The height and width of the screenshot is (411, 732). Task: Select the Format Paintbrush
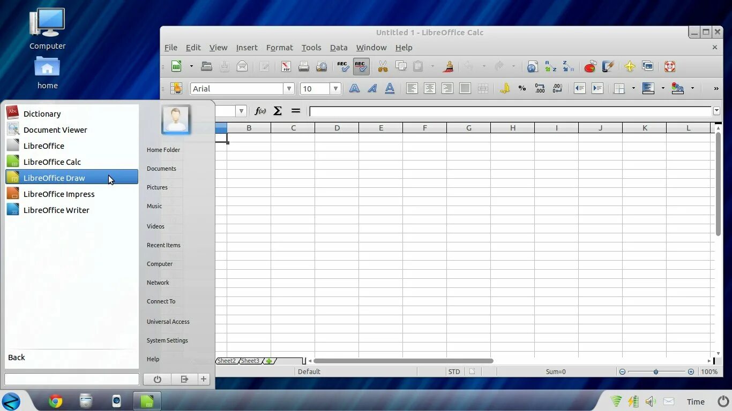pyautogui.click(x=449, y=66)
